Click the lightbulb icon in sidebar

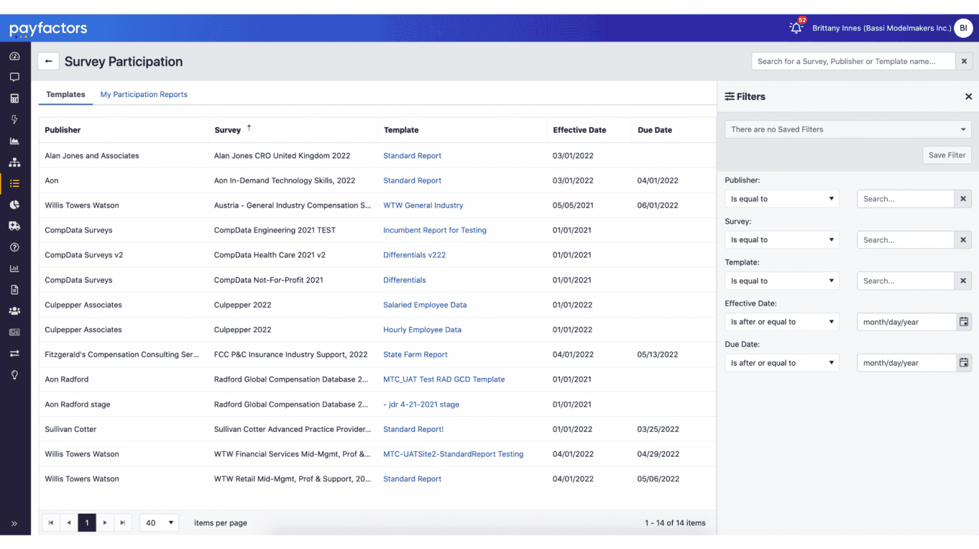tap(14, 375)
